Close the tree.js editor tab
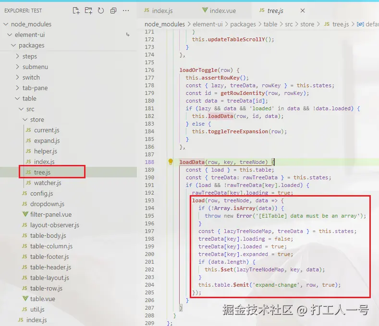This screenshot has width=379, height=326. point(302,11)
